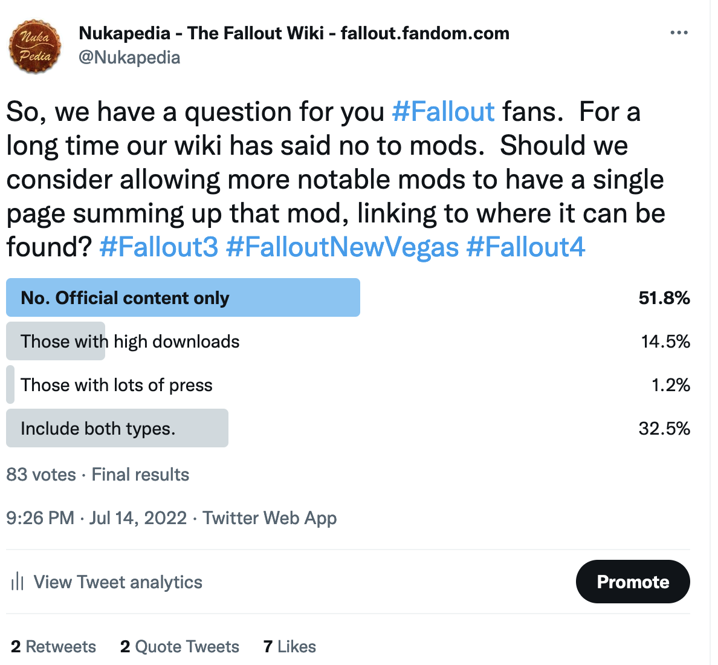View the 2 Quote Tweets list
718x665 pixels.
pyautogui.click(x=179, y=646)
